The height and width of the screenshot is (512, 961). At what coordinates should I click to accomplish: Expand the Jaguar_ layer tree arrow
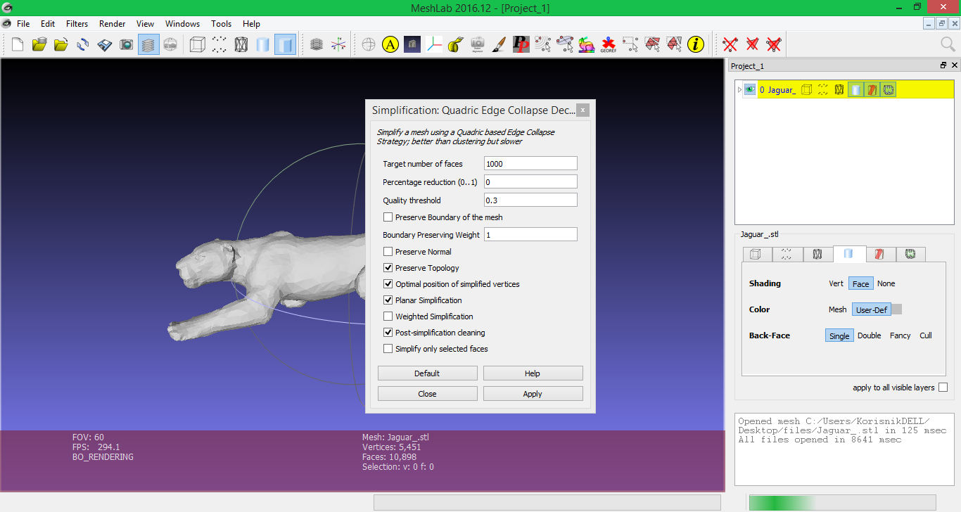739,90
